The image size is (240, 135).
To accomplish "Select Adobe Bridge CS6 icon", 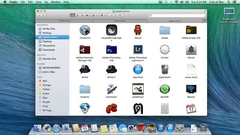I will click(191, 30).
